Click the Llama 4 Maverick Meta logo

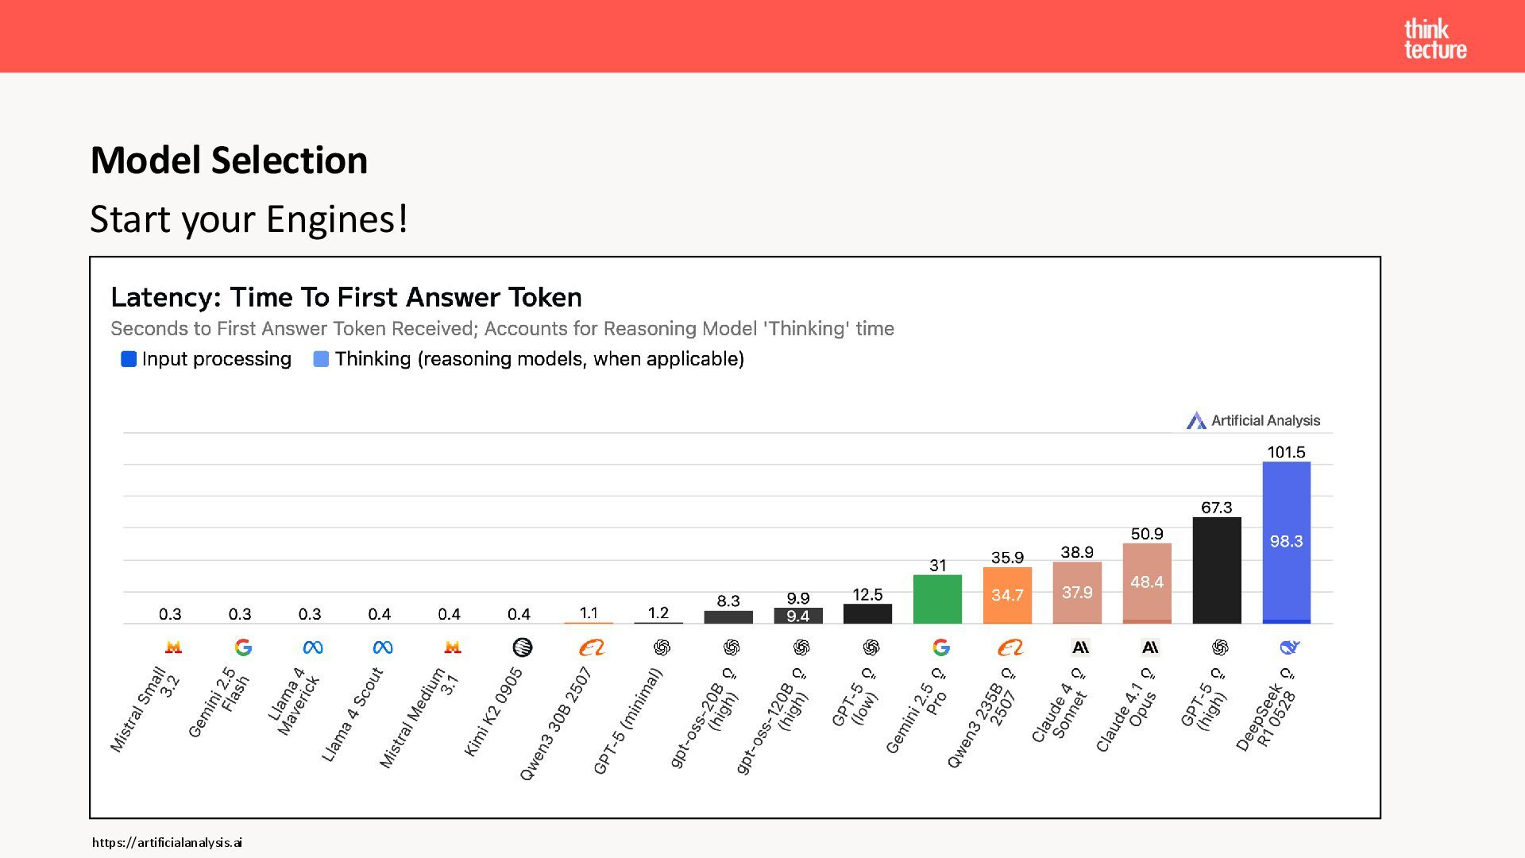[x=313, y=647]
